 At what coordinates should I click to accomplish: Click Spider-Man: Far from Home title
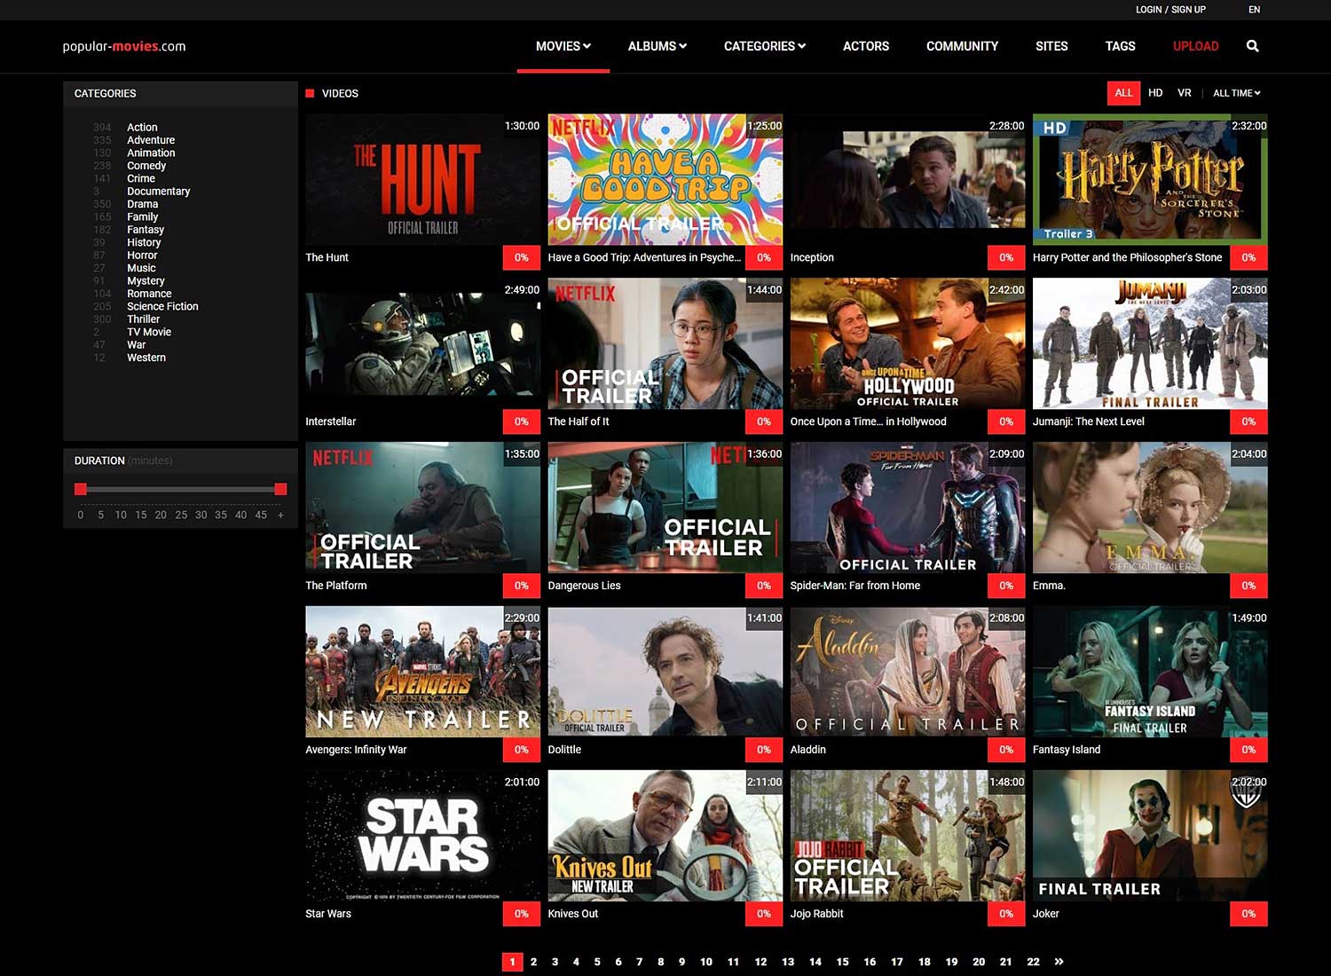[855, 586]
